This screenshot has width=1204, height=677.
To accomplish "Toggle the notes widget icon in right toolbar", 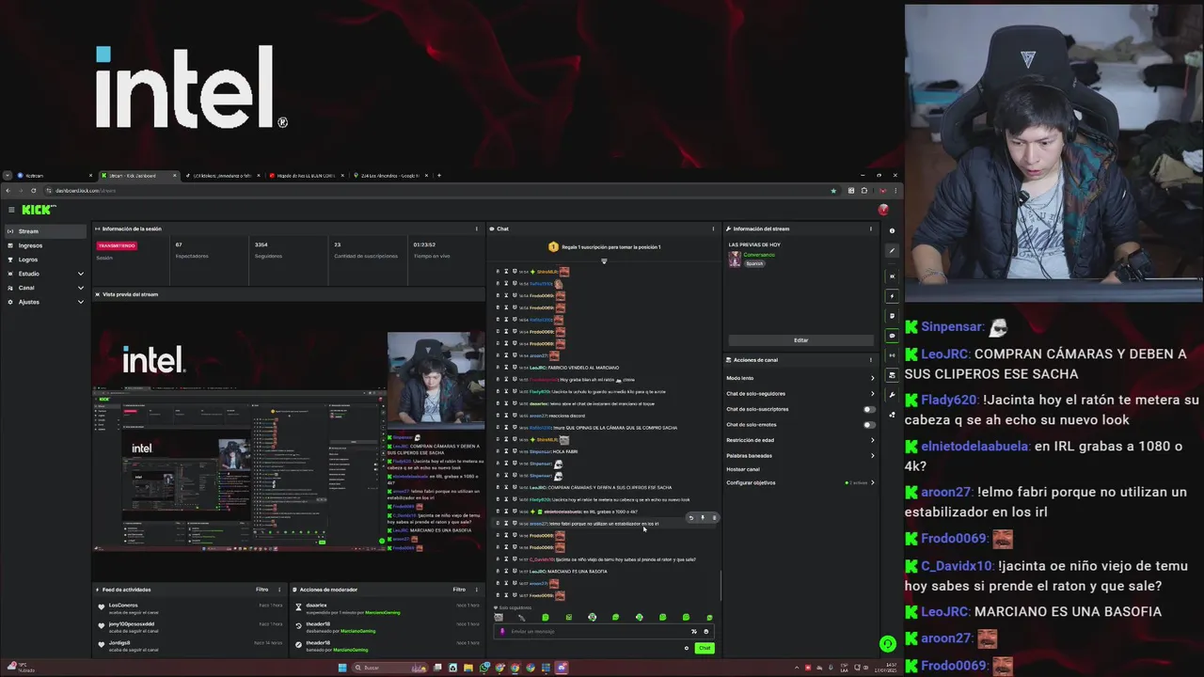I will pyautogui.click(x=893, y=316).
